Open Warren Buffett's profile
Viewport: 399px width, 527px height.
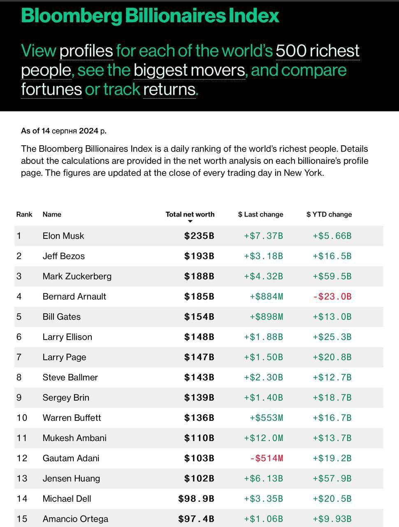click(x=72, y=417)
